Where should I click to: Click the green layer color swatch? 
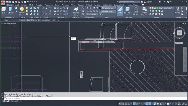(157, 8)
